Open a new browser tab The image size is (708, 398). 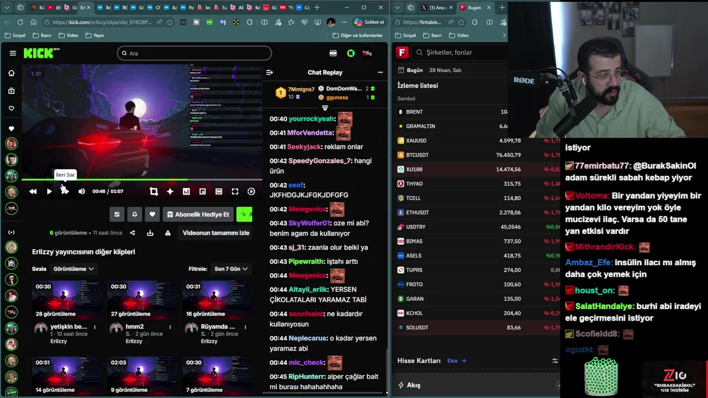coord(317,7)
